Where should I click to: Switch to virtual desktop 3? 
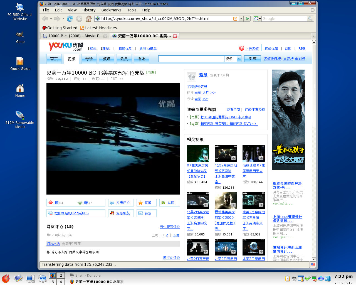[x=53, y=282]
